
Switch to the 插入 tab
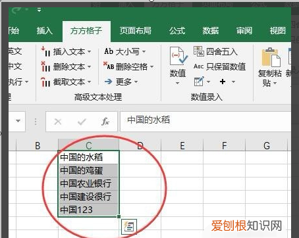point(45,31)
